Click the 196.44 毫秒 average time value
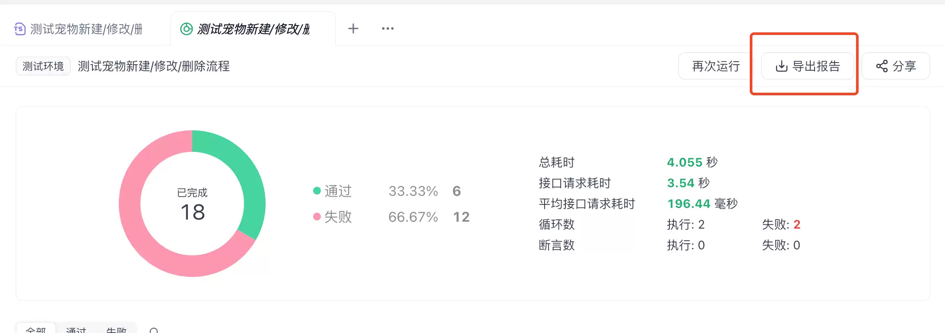The height and width of the screenshot is (333, 945). tap(703, 204)
